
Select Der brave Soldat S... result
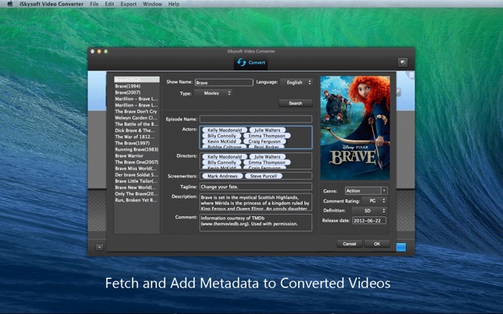click(137, 175)
